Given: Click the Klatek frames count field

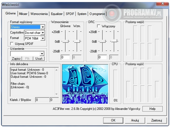Looking at the screenshot, I should 42,100.
